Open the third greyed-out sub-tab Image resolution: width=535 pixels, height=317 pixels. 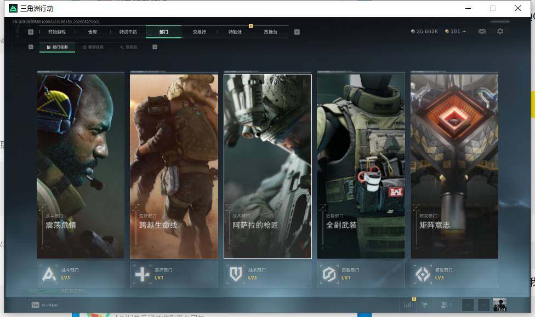pyautogui.click(x=129, y=47)
